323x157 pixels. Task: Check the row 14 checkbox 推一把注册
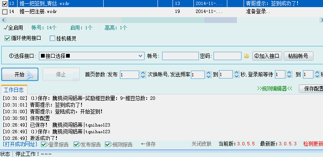5,12
